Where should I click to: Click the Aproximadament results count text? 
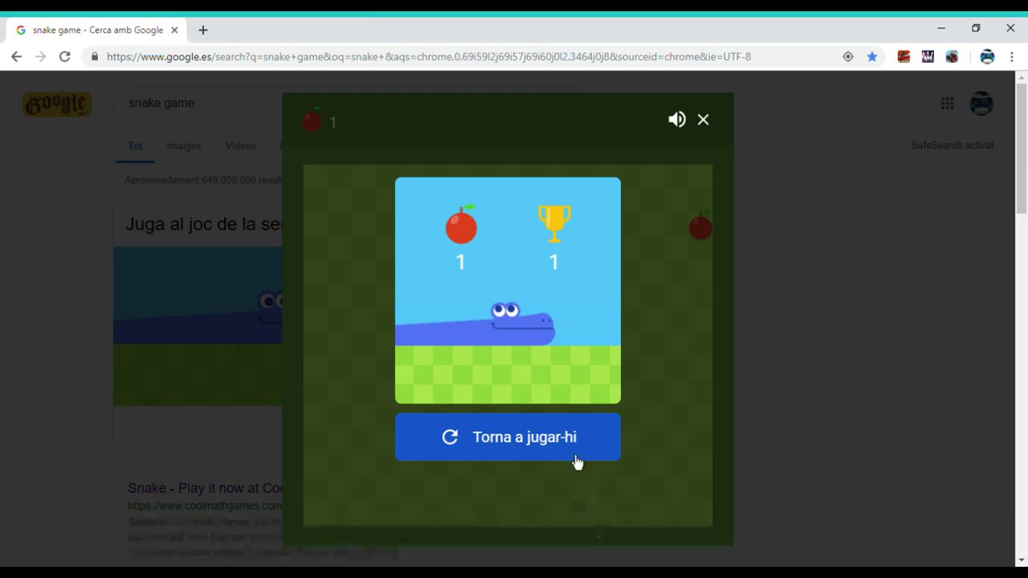pos(203,180)
